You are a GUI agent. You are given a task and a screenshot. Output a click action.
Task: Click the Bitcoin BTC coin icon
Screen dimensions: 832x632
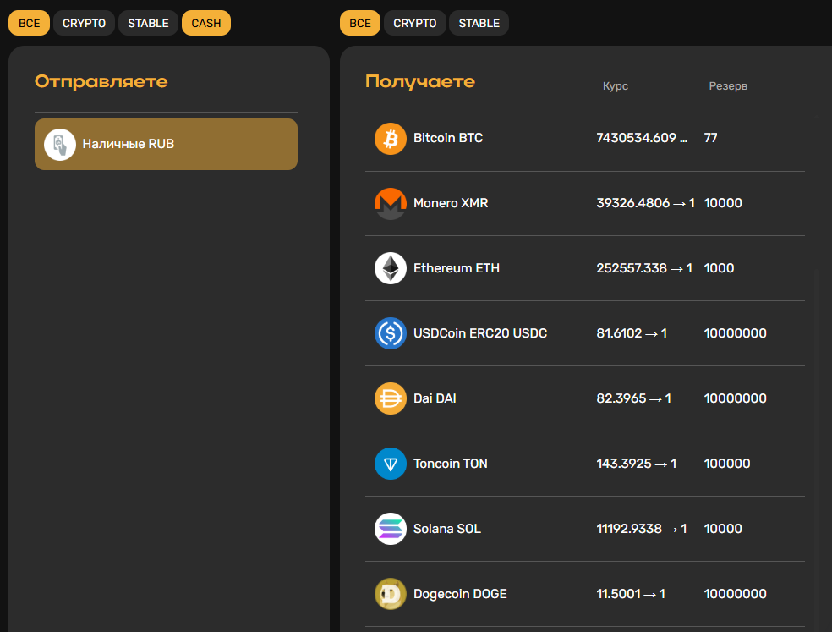391,138
